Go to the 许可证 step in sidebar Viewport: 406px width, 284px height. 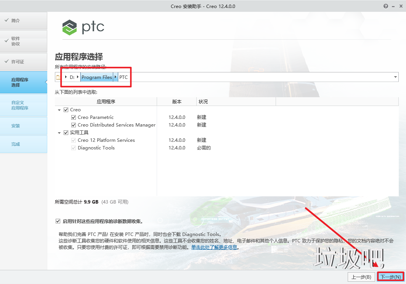(23, 62)
